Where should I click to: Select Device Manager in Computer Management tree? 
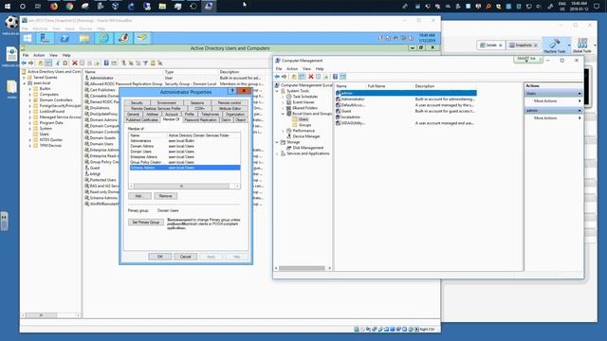pos(306,136)
